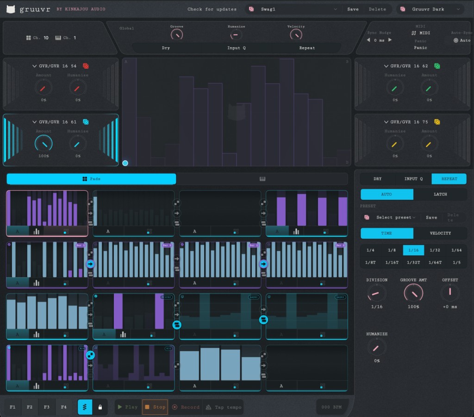
Task: Click the highlighted link icon between the two Layer pads
Action: click(x=263, y=320)
